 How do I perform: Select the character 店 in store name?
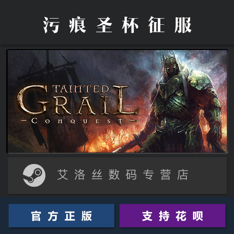coord(183,174)
